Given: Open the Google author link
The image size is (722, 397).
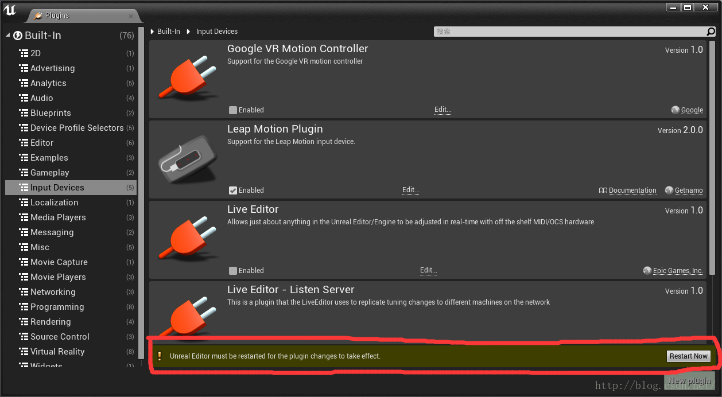Looking at the screenshot, I should point(692,110).
